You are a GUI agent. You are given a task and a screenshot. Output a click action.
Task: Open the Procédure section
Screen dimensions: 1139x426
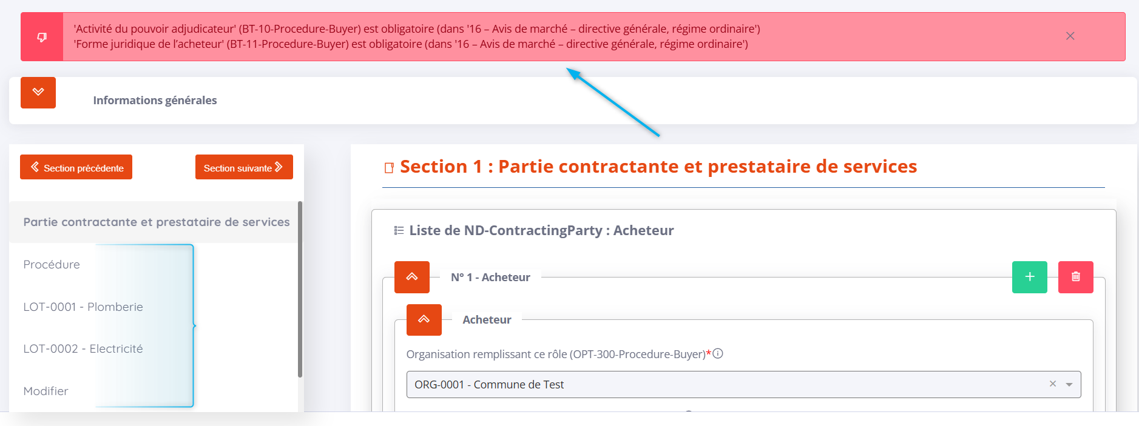tap(52, 265)
